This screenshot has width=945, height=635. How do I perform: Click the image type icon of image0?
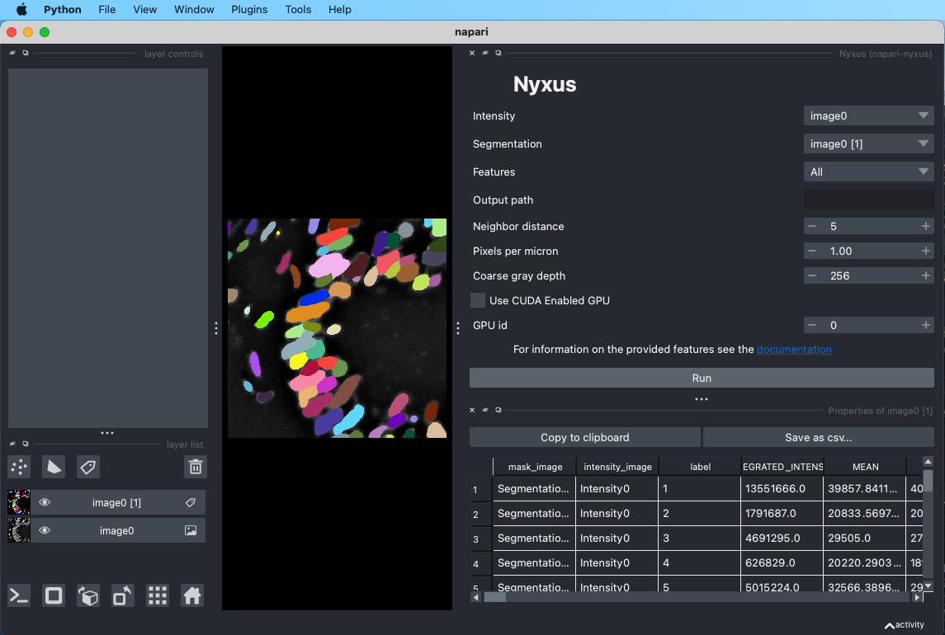(x=191, y=530)
